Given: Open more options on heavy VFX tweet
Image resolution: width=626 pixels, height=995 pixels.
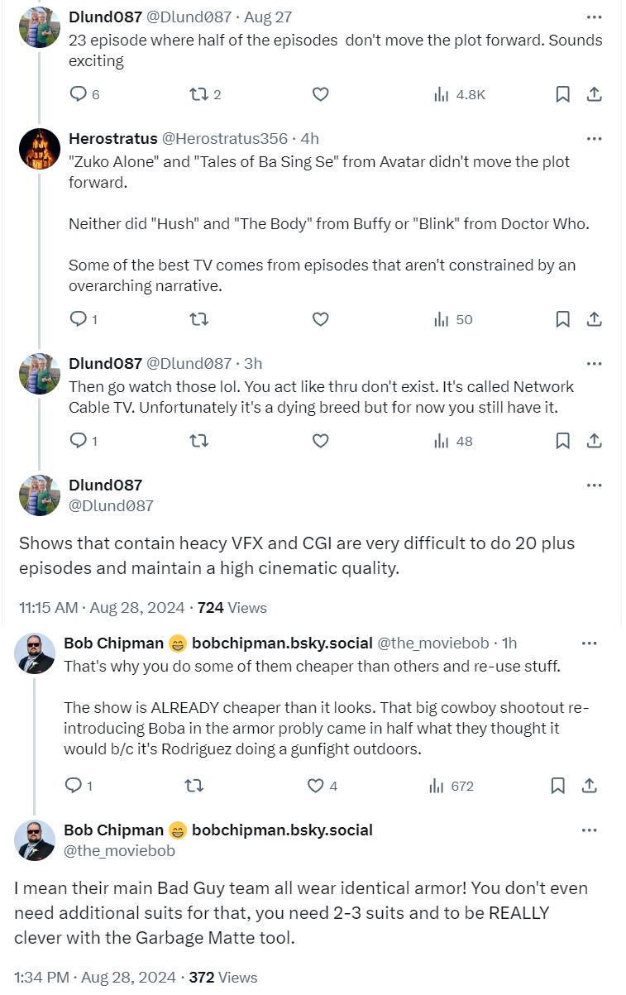Looking at the screenshot, I should point(594,485).
